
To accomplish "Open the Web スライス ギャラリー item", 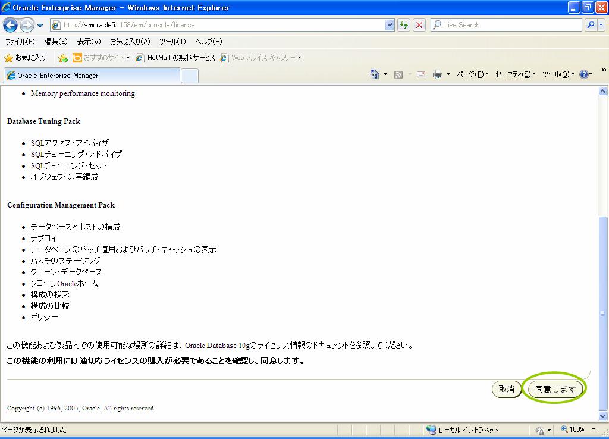I will pos(260,58).
